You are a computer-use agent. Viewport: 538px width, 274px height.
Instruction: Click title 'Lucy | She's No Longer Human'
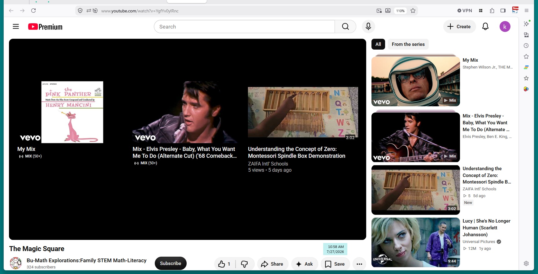(x=487, y=228)
